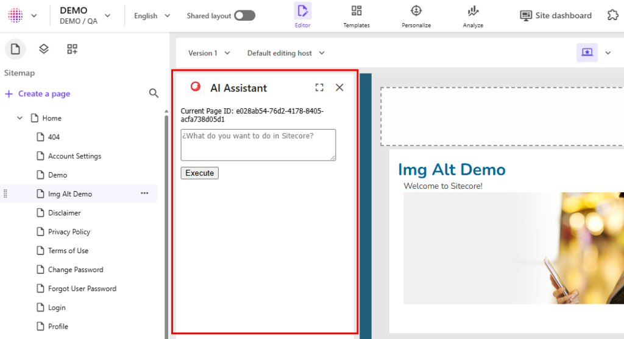
Task: Select the Demo page in sitemap
Action: pyautogui.click(x=58, y=175)
